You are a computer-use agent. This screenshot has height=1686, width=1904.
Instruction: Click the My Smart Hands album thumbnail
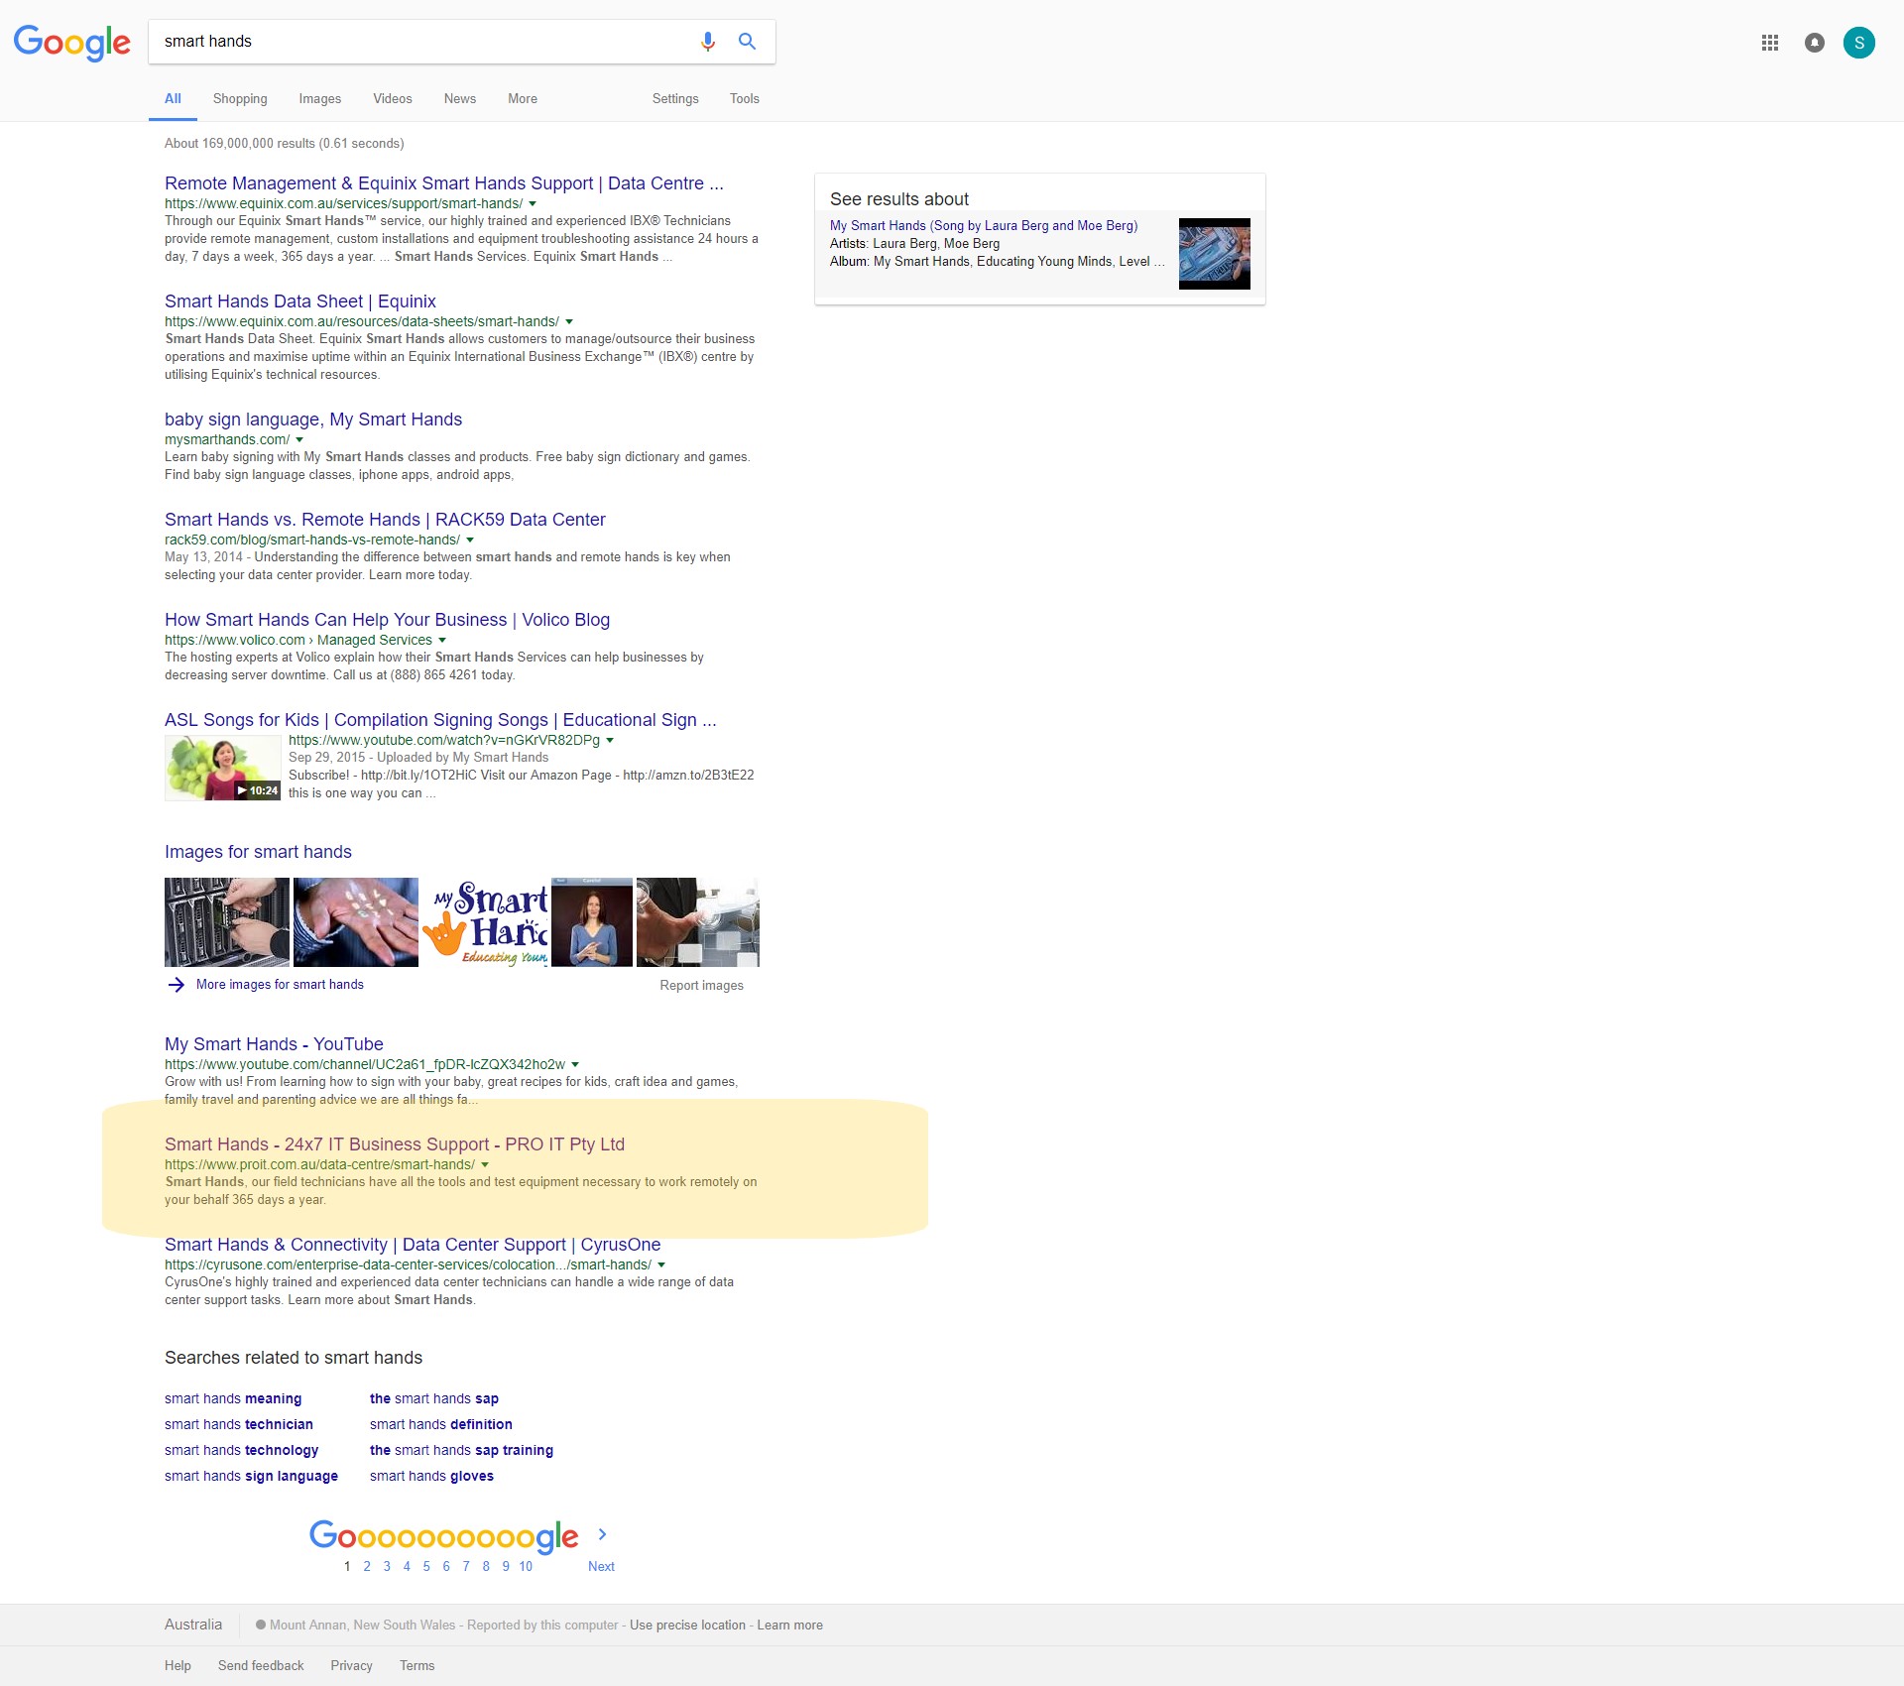pyautogui.click(x=1215, y=254)
